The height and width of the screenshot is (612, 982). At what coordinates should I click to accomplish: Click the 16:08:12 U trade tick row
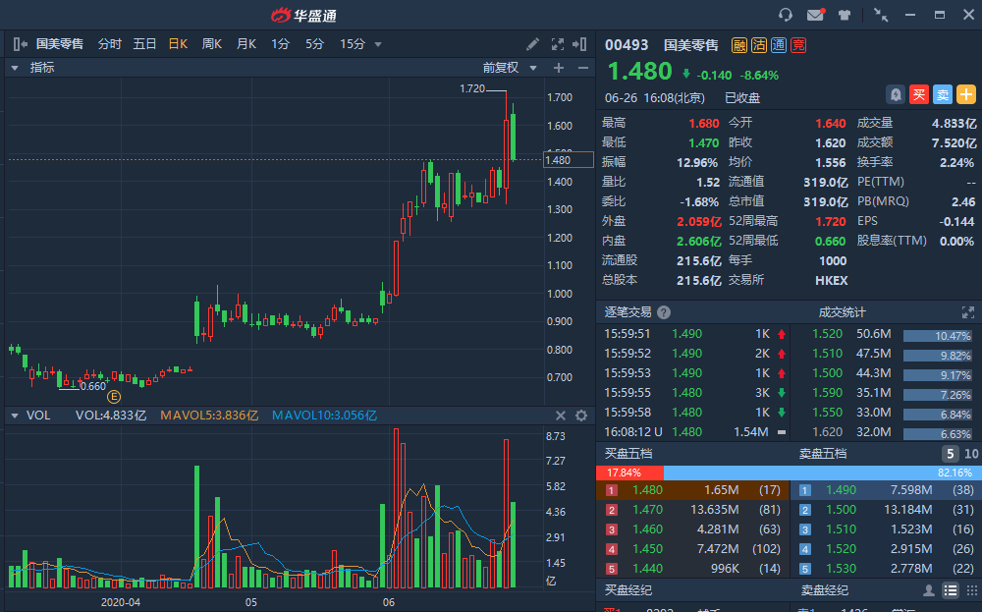coord(694,432)
